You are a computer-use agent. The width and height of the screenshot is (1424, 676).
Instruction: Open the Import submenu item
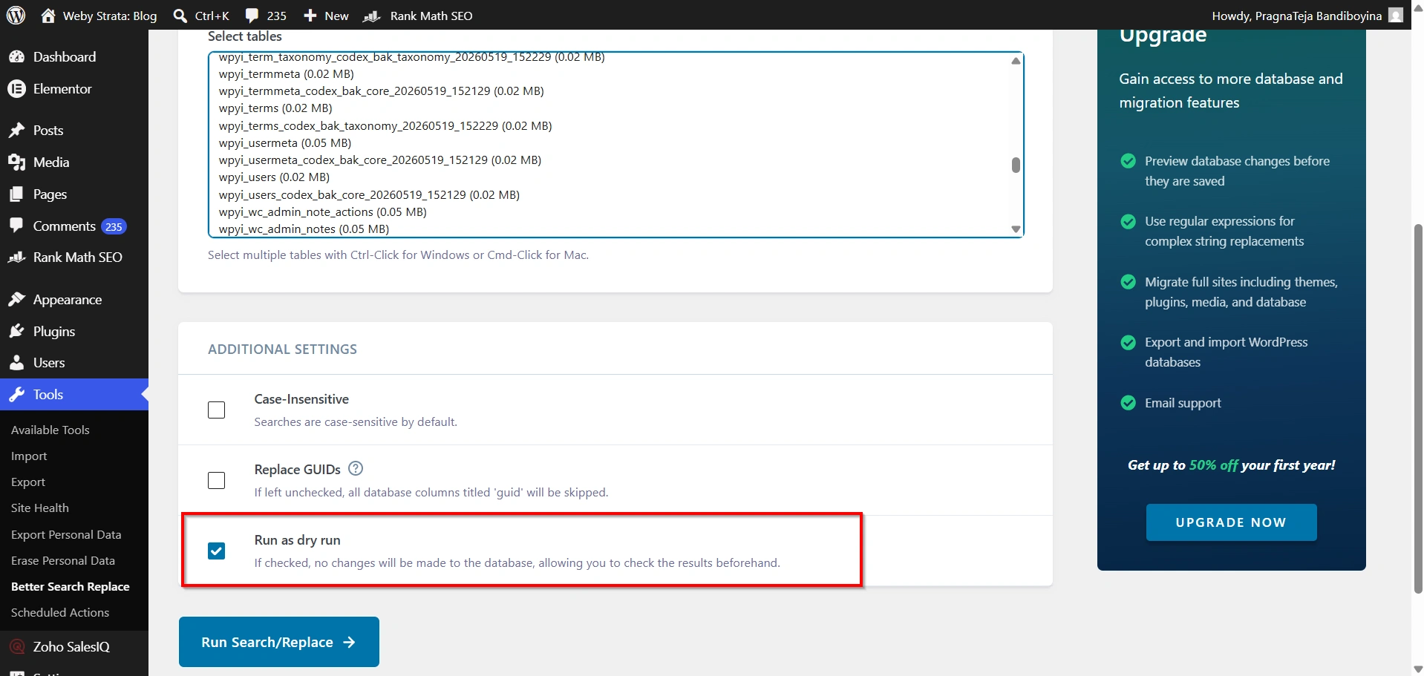coord(29,456)
